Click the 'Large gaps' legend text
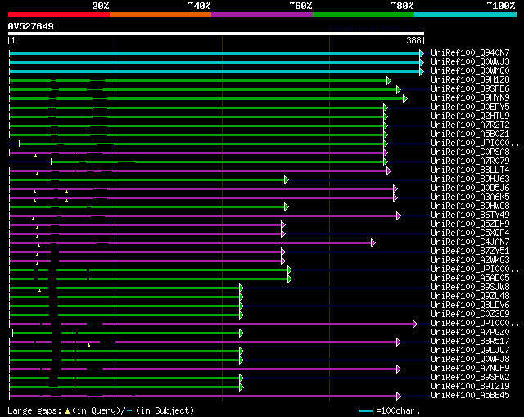The height and width of the screenshot is (417, 524). 34,411
